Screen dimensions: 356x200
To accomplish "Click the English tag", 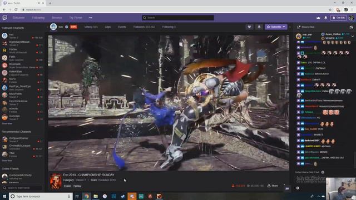I will tap(67, 186).
